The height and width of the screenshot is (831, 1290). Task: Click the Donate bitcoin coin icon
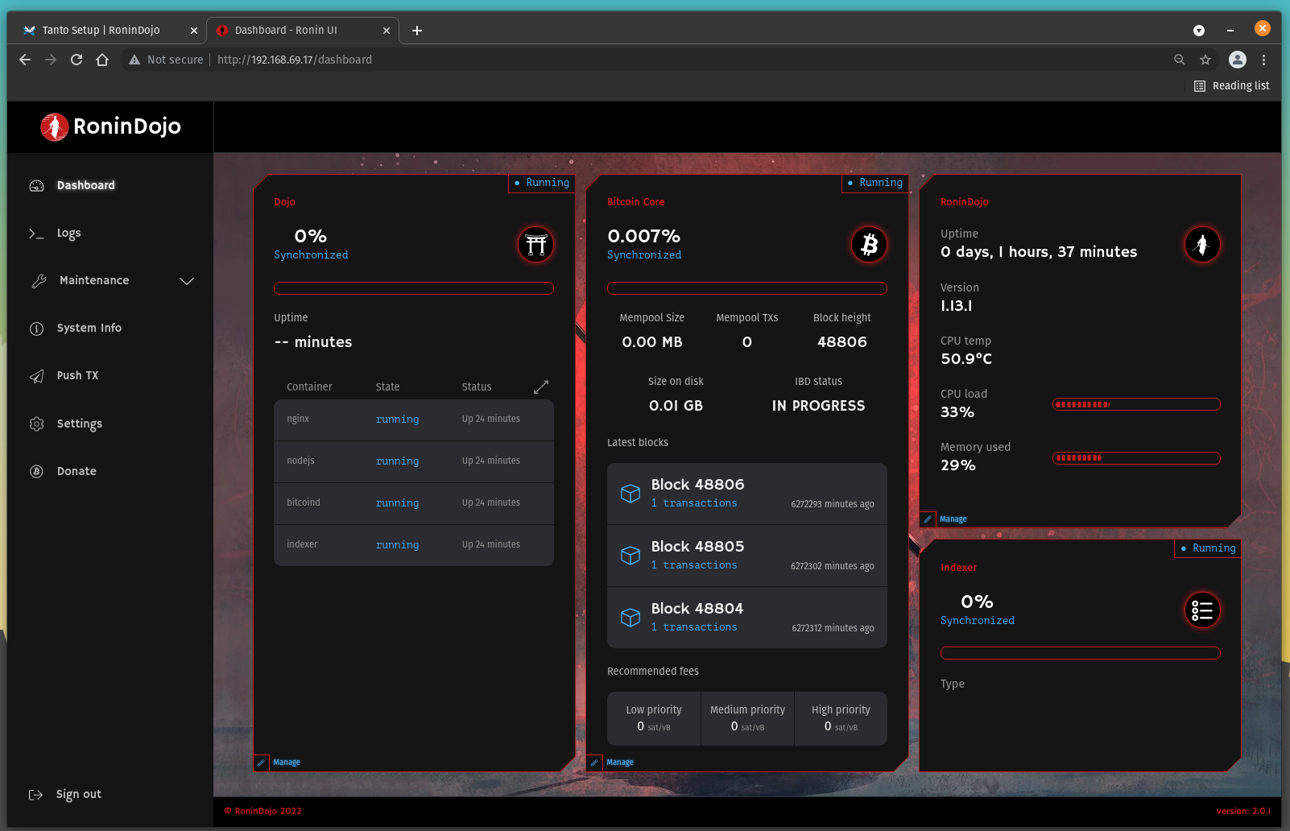pyautogui.click(x=36, y=471)
